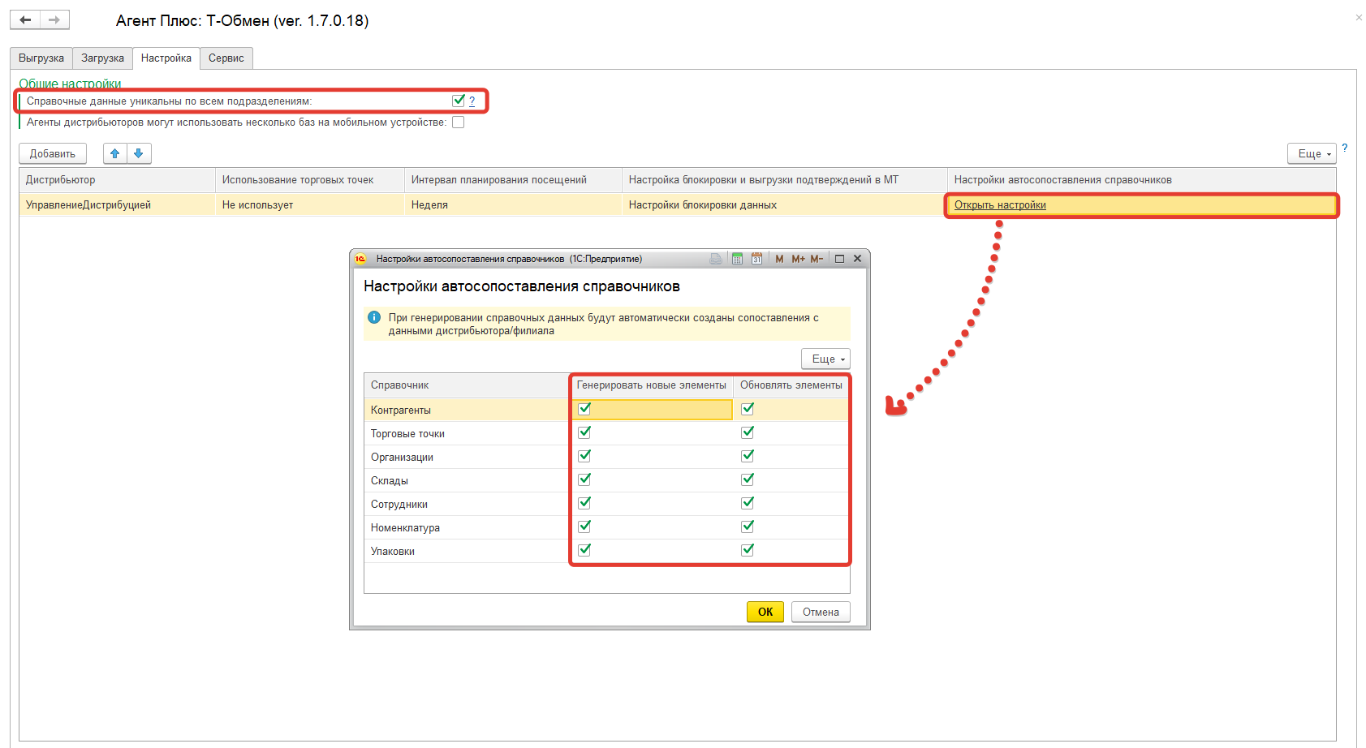Select the Склады row label
The width and height of the screenshot is (1366, 748).
[390, 480]
